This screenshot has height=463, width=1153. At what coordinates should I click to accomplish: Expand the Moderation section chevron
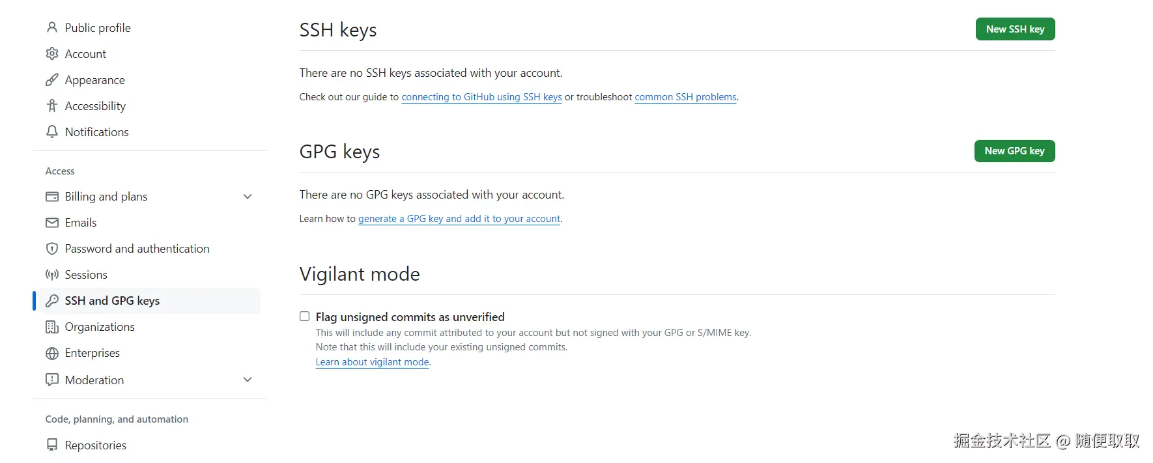click(248, 380)
